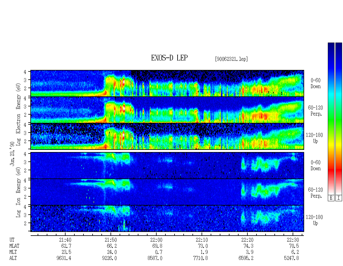Click the MLAT value 62.7
The width and height of the screenshot is (343, 266).
pos(66,246)
